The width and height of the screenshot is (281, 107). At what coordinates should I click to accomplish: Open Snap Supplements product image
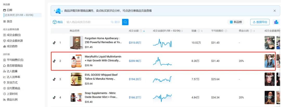pyautogui.click(x=76, y=98)
